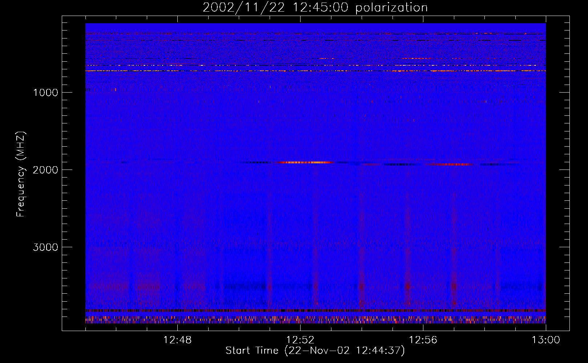Select the 'Start Time (22-Nov-02 12:44:37)' label
Image resolution: width=588 pixels, height=363 pixels.
coord(315,351)
